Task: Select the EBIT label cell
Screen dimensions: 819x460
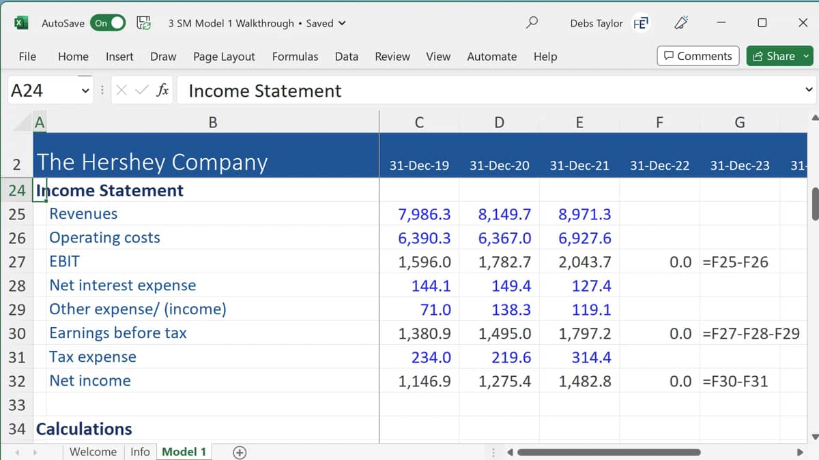Action: coord(212,262)
